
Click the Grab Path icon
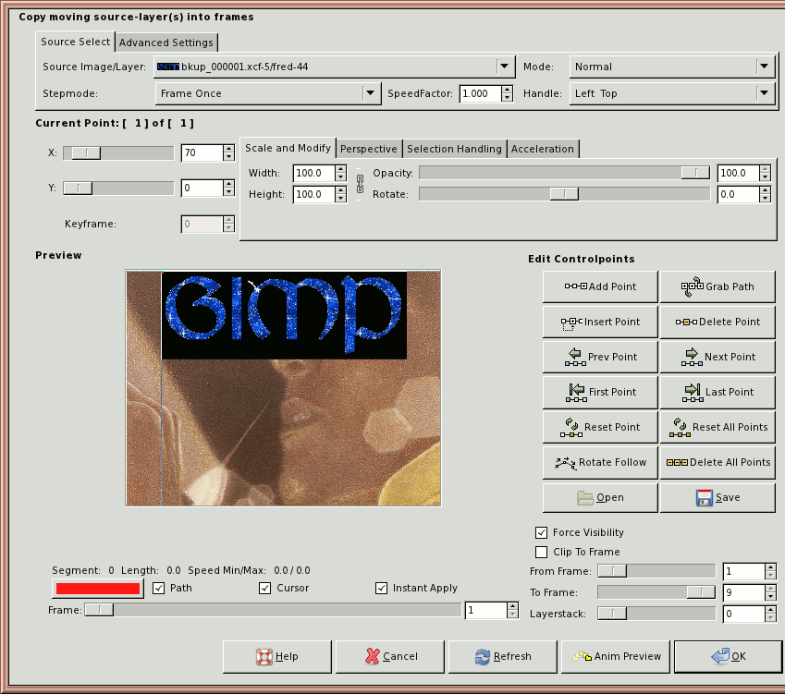(693, 286)
